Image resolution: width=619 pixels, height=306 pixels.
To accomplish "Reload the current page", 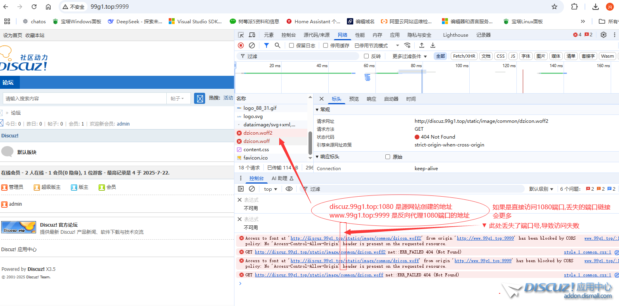I will tap(34, 7).
